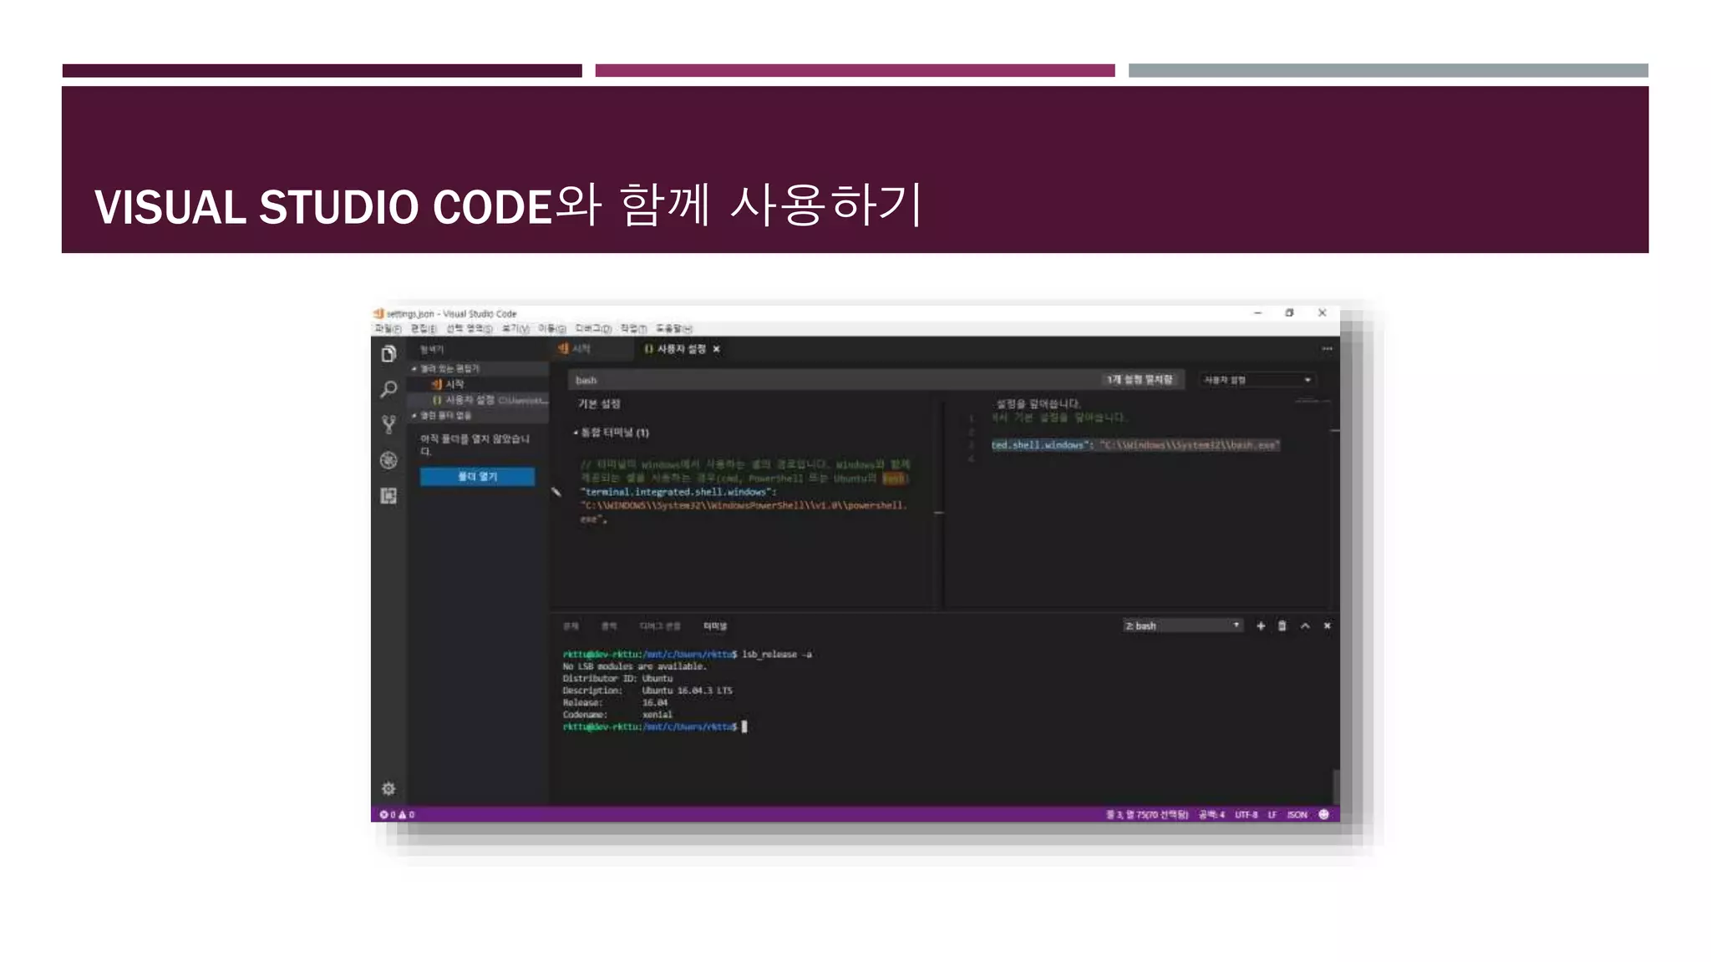Click the Ubuntu 16.04.3 LTS description line
The image size is (1711, 962).
(x=647, y=691)
